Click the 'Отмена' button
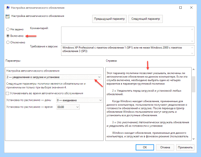The height and width of the screenshot is (157, 201). [x=165, y=147]
